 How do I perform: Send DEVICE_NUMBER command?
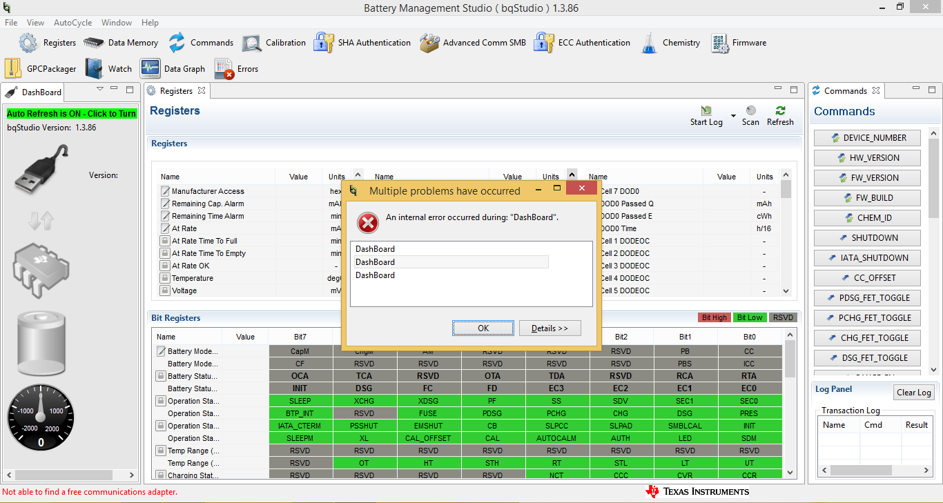coord(868,138)
